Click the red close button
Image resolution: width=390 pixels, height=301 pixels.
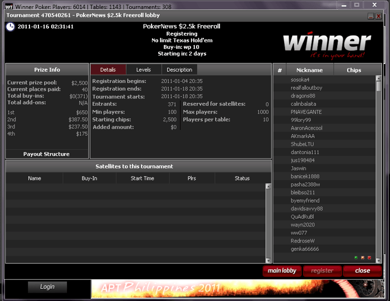point(362,271)
